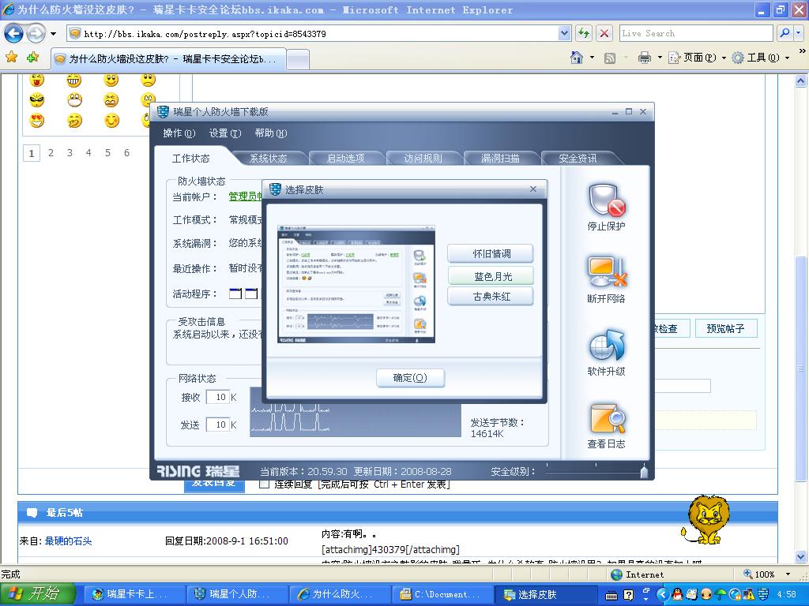Open the 帮助(H) menu

pyautogui.click(x=271, y=133)
